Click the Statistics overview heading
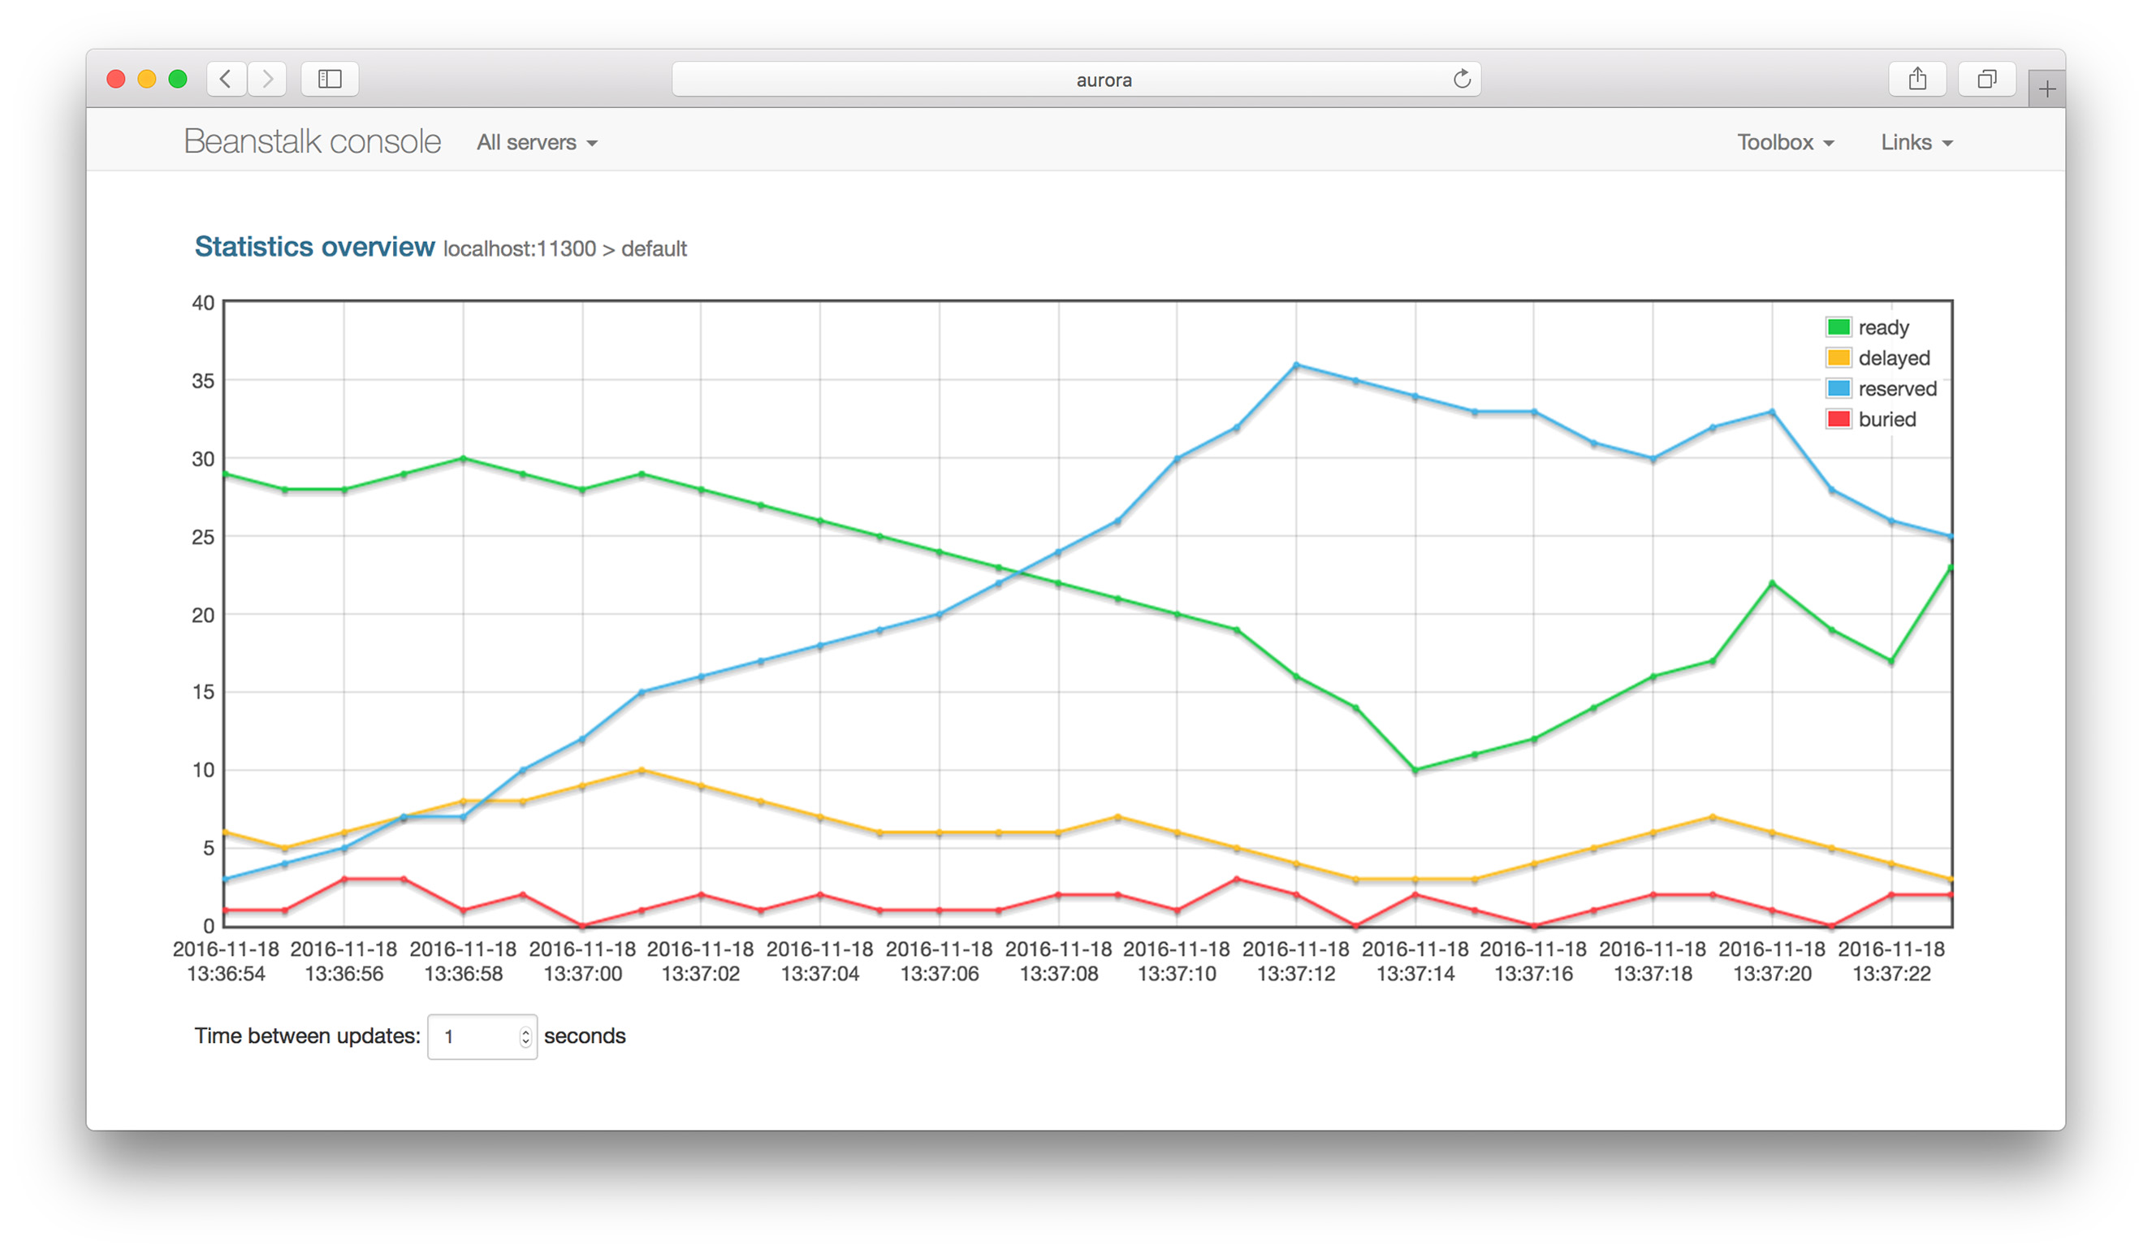 (x=314, y=247)
